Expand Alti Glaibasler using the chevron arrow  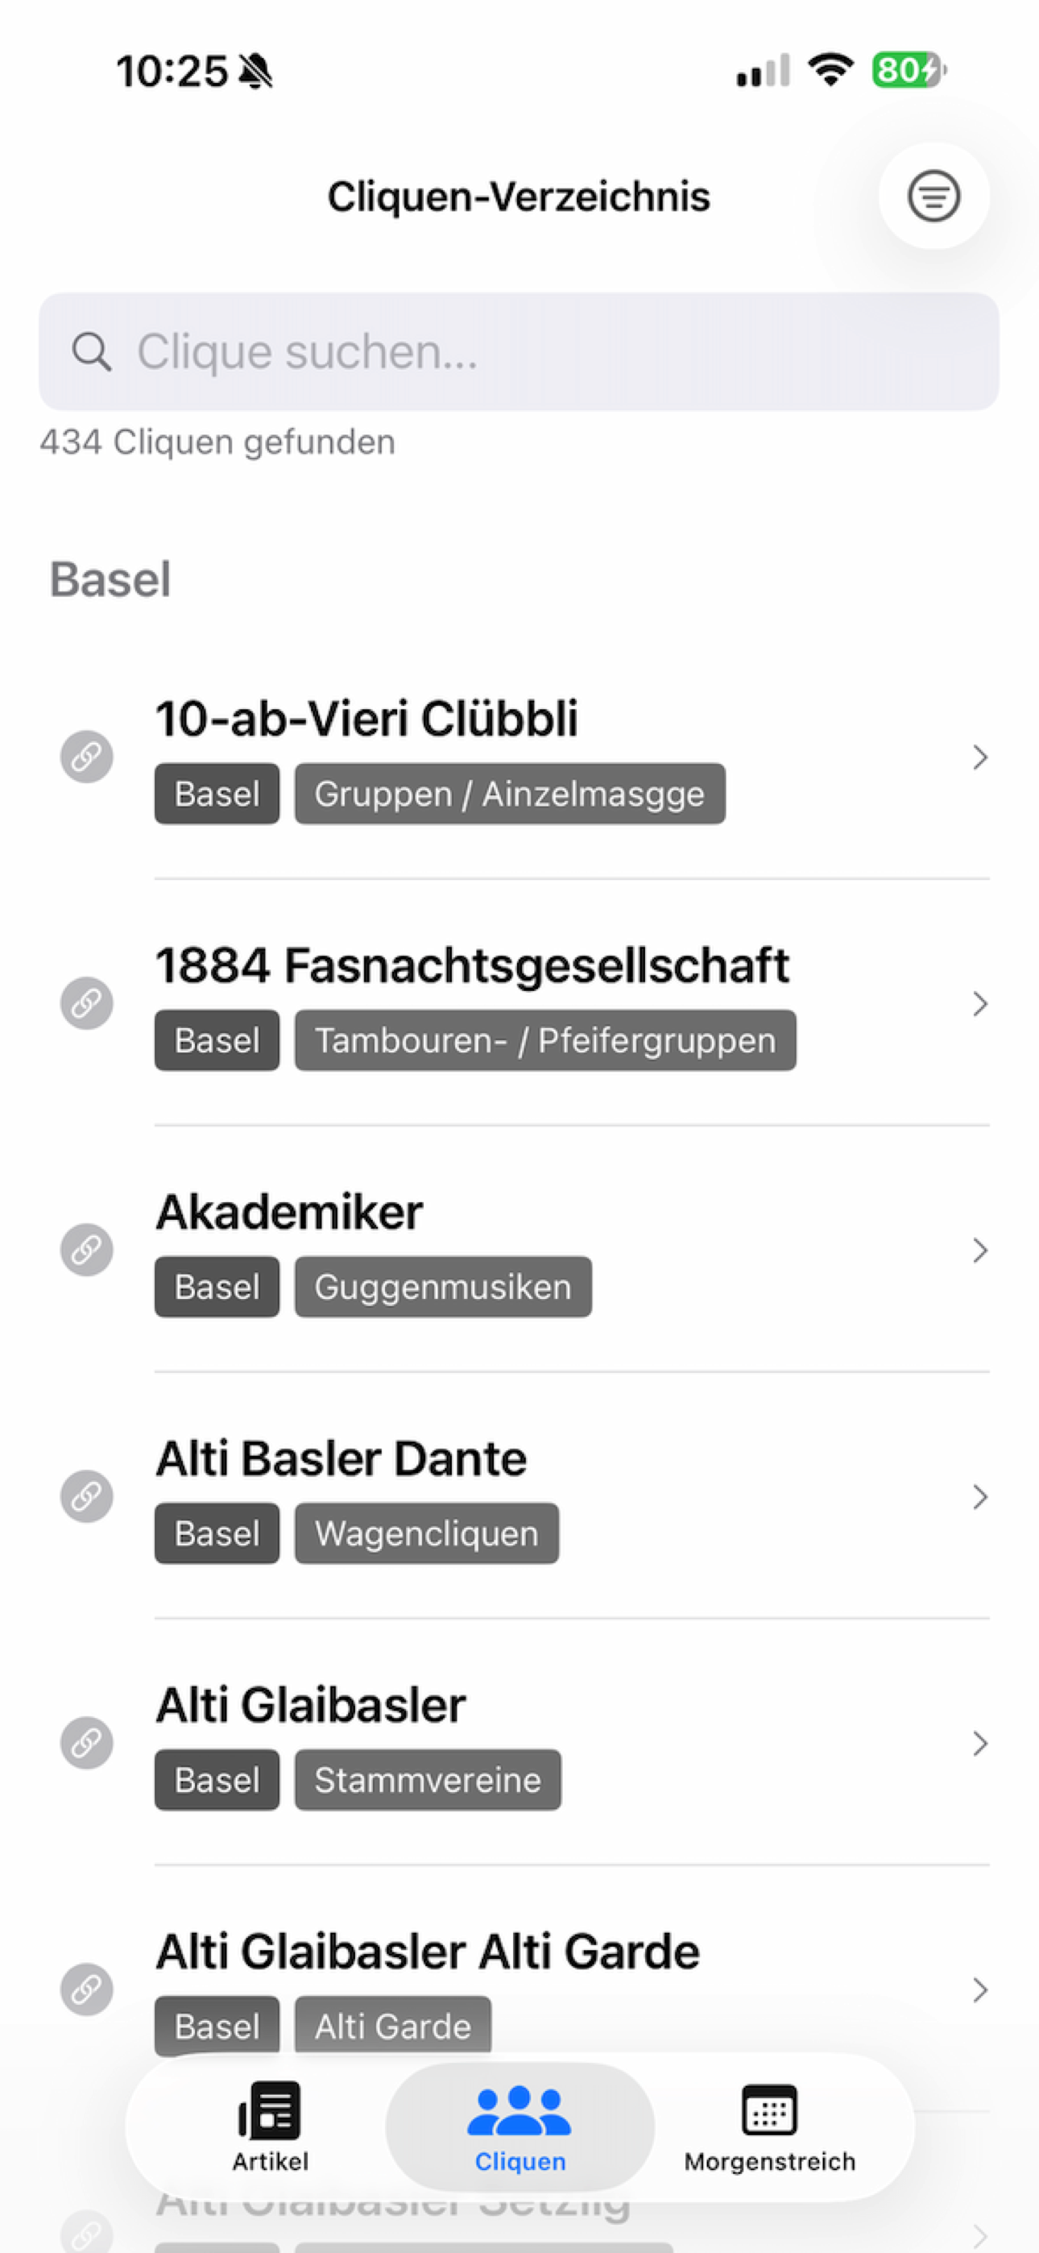pos(979,1744)
